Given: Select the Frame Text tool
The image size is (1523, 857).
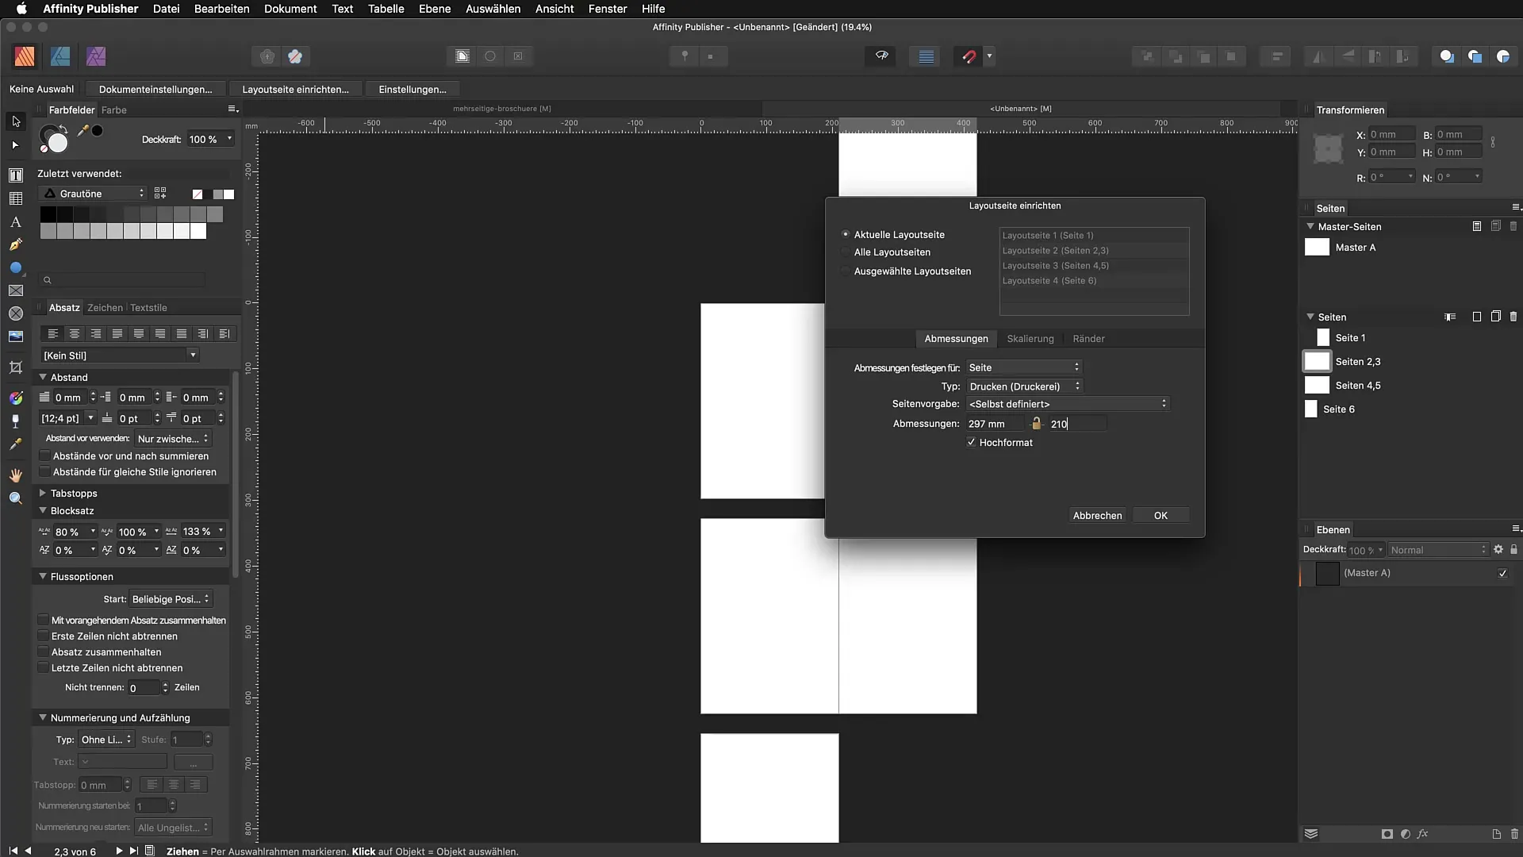Looking at the screenshot, I should 15,175.
